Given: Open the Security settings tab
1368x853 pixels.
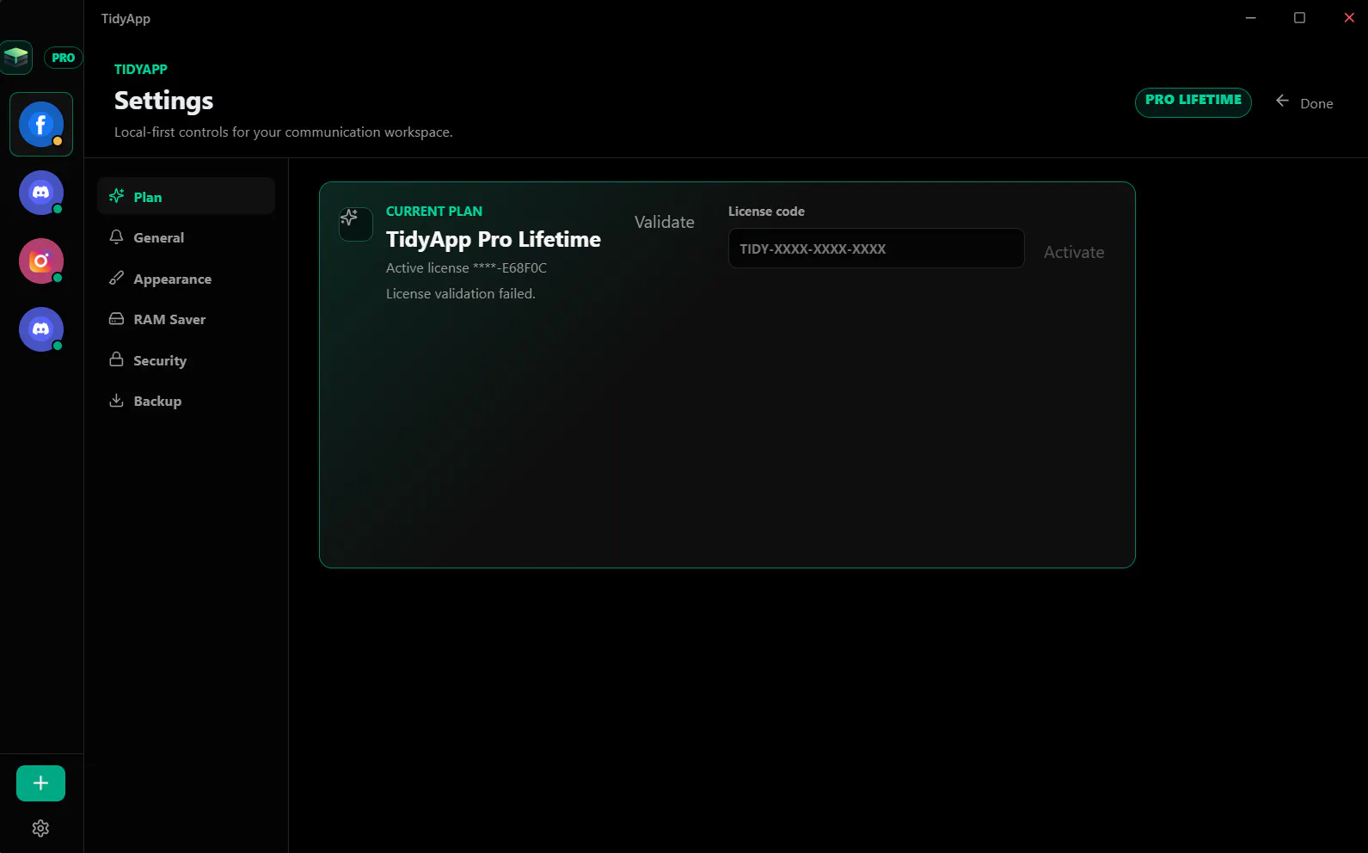Looking at the screenshot, I should click(186, 360).
